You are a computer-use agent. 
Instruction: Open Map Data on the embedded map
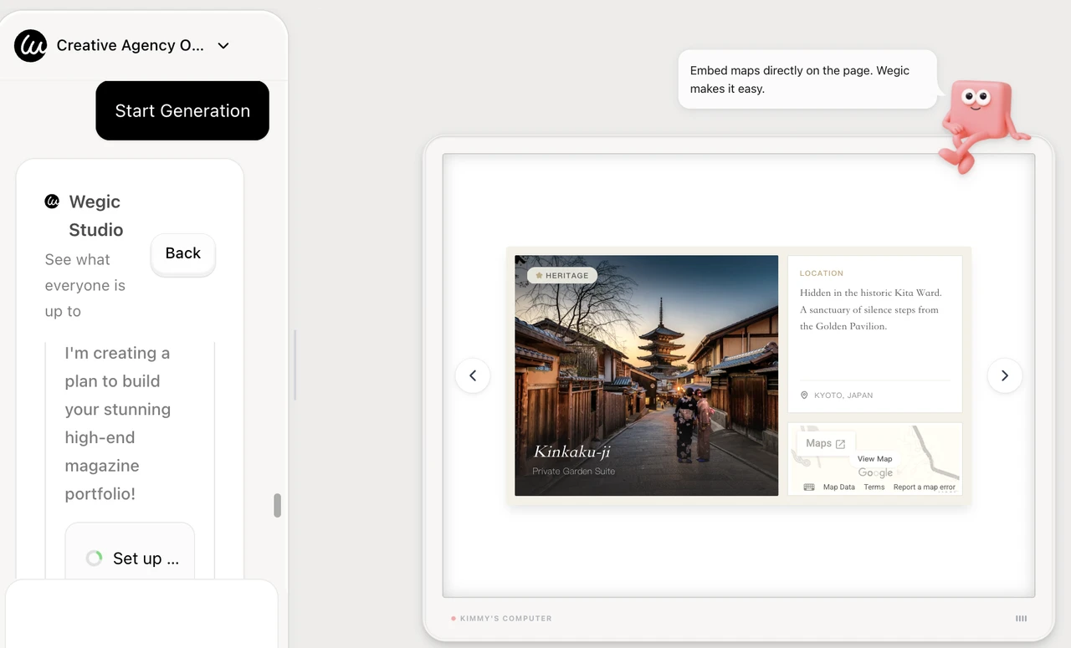pyautogui.click(x=839, y=487)
